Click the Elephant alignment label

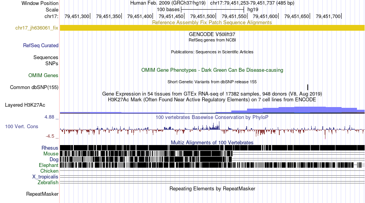pyautogui.click(x=48, y=165)
